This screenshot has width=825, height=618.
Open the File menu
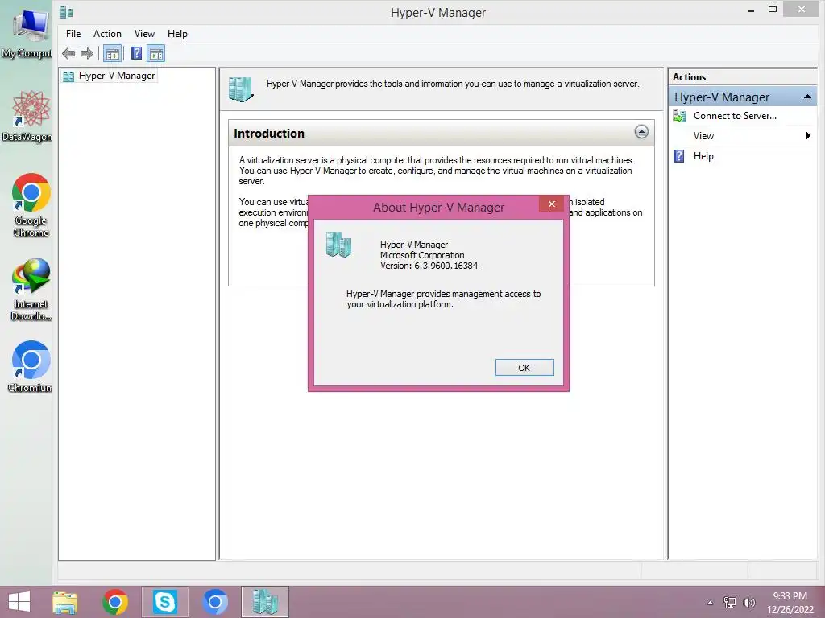(x=73, y=34)
